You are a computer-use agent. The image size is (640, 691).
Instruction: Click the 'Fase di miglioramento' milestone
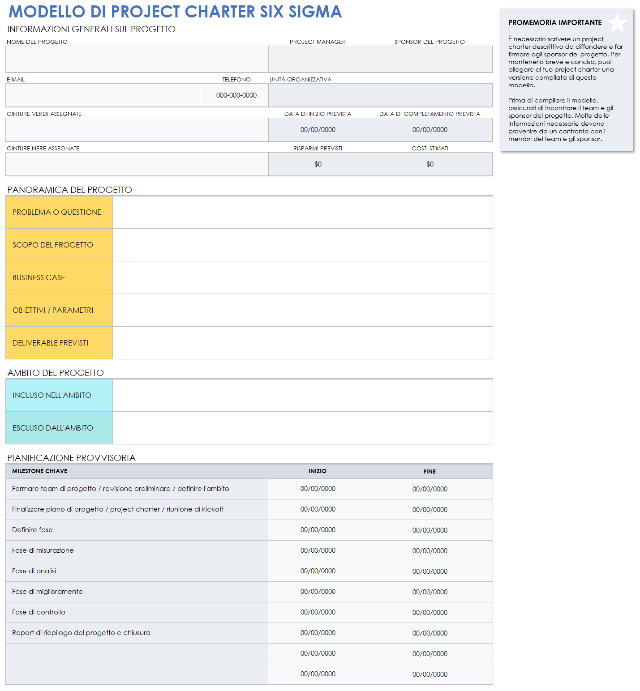(x=137, y=592)
